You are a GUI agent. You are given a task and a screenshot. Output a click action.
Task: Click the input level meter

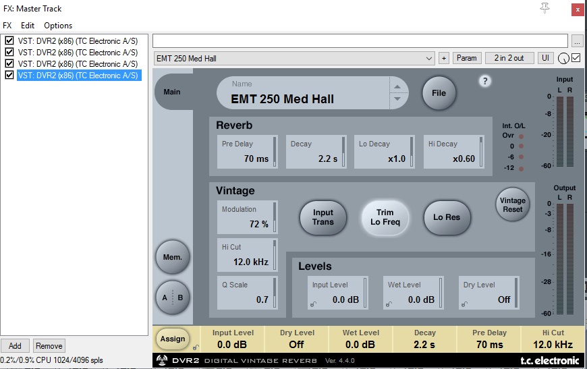[x=565, y=132]
